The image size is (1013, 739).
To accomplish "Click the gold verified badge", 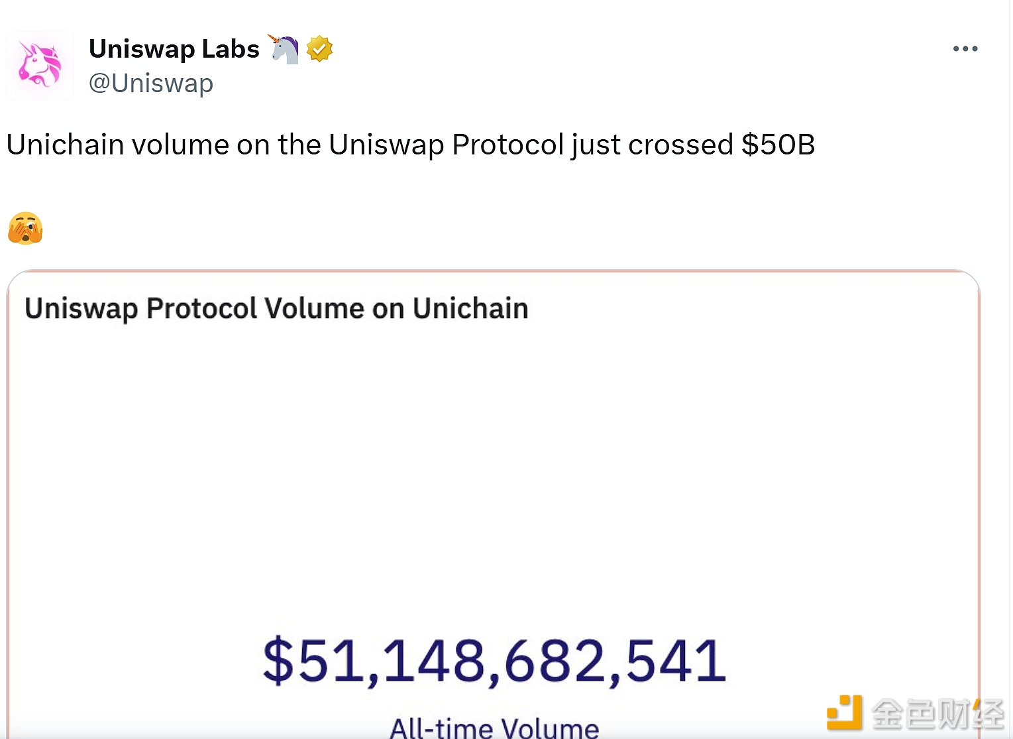I will coord(319,49).
